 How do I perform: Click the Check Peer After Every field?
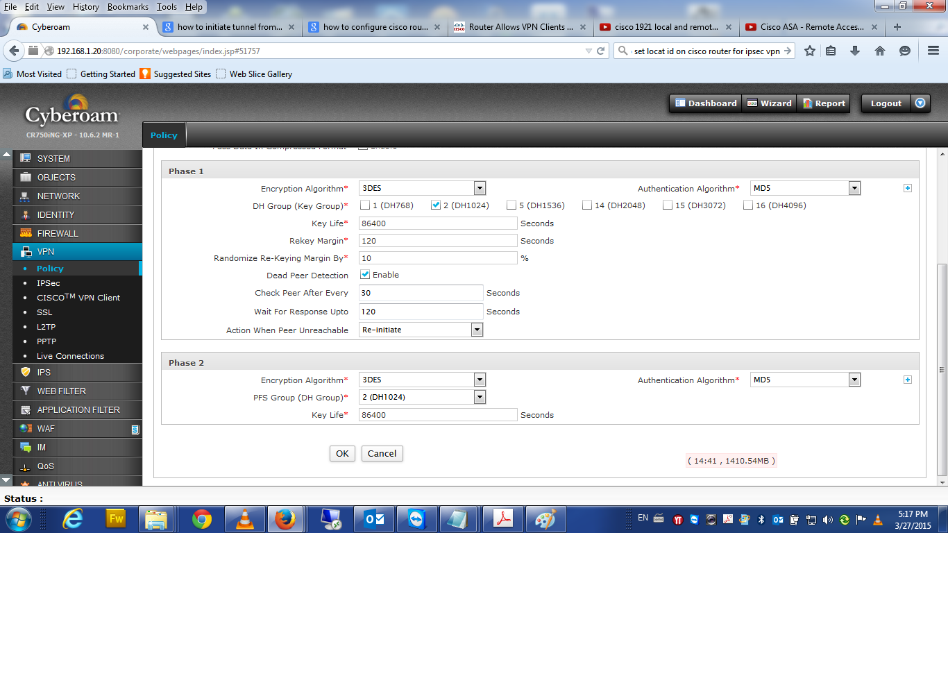pos(421,293)
